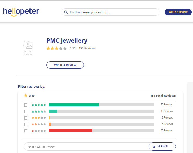Screen dimensions: 193x153
Task: Click the PMC Jewellery star rating icons
Action: [56, 48]
